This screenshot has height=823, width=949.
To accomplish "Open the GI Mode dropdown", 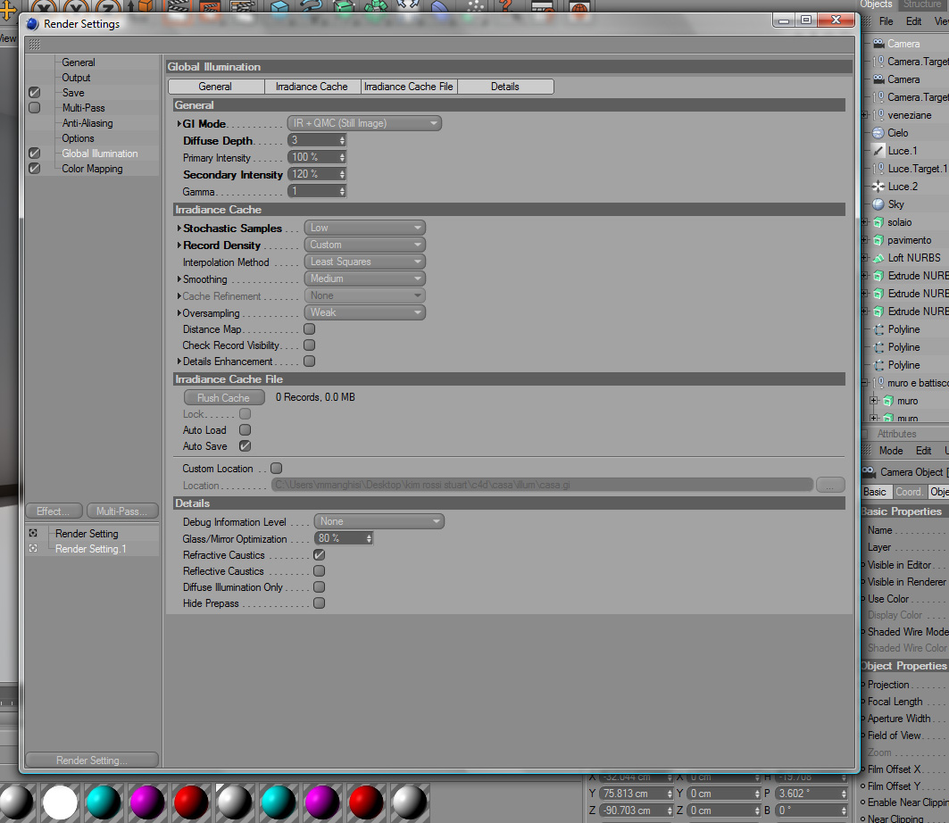I will click(x=364, y=123).
